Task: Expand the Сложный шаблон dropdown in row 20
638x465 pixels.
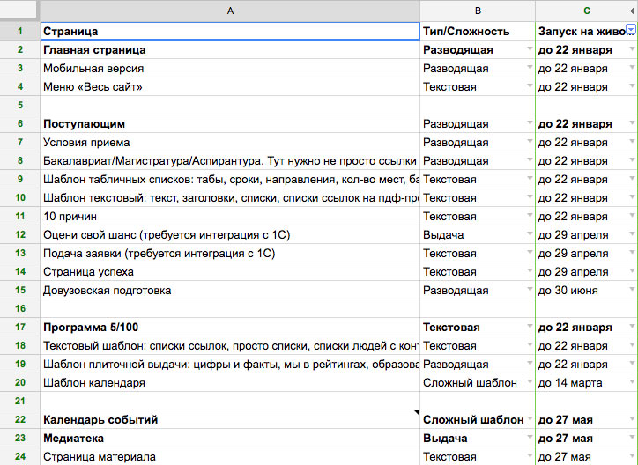Action: tap(529, 383)
